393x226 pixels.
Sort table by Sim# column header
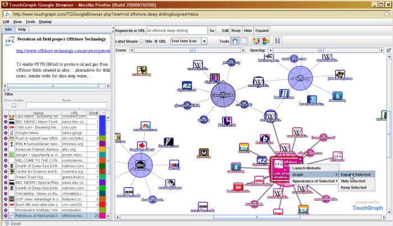[94, 113]
